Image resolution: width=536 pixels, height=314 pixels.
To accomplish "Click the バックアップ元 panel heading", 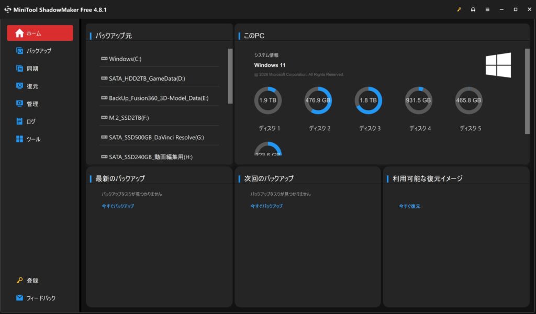I will pos(114,36).
